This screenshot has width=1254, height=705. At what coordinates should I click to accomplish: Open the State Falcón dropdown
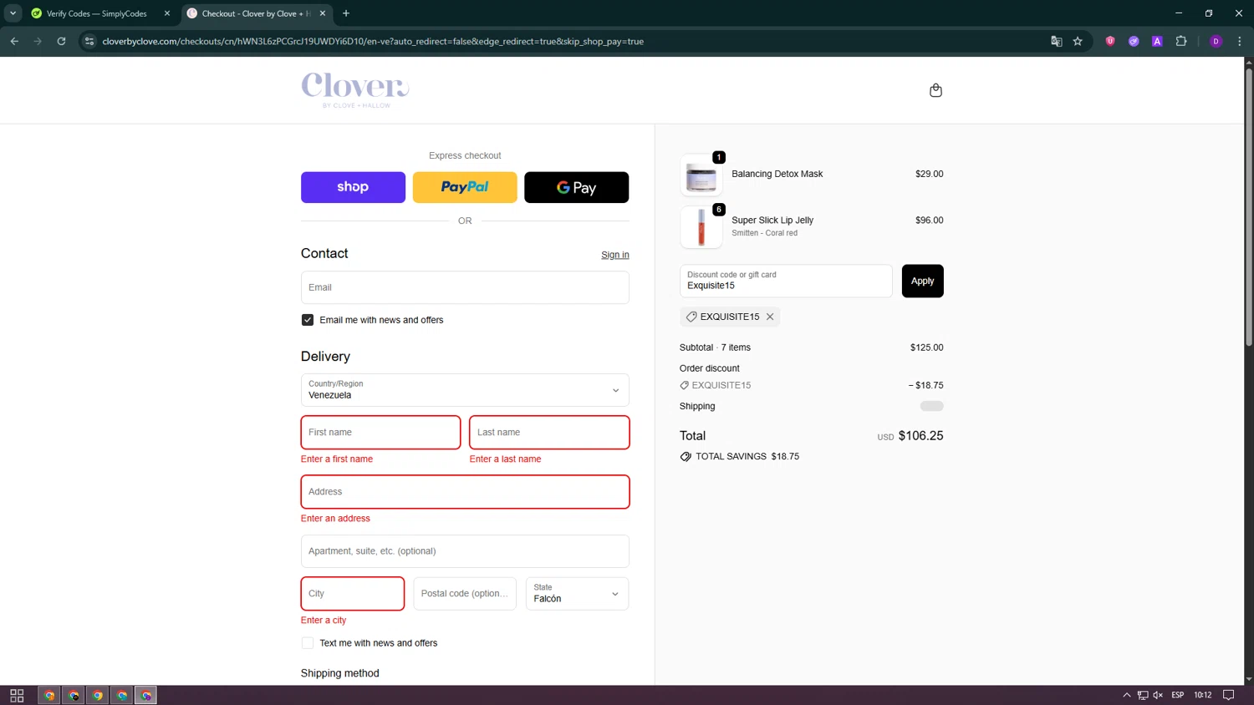(x=577, y=594)
